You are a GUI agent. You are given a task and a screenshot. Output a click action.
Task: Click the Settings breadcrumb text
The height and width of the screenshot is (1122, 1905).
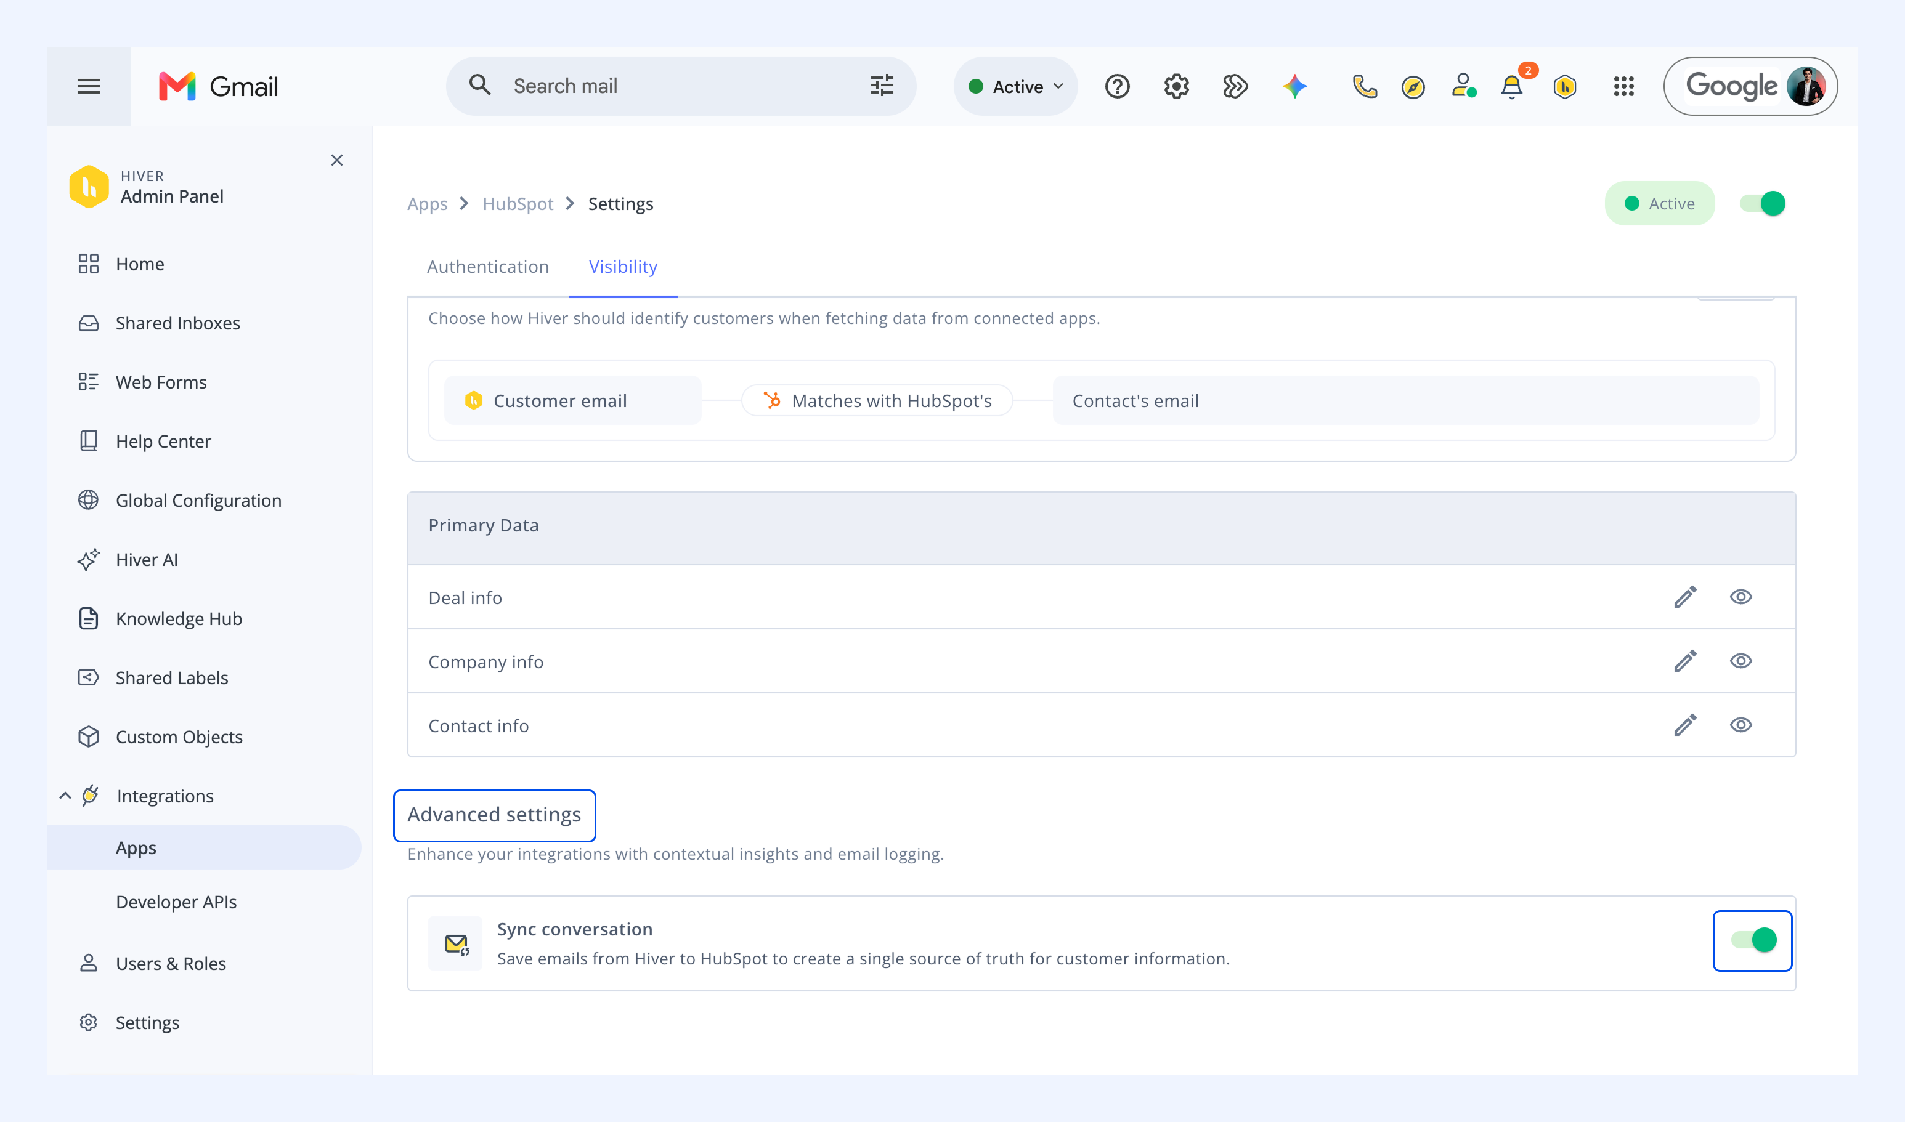[x=621, y=204]
